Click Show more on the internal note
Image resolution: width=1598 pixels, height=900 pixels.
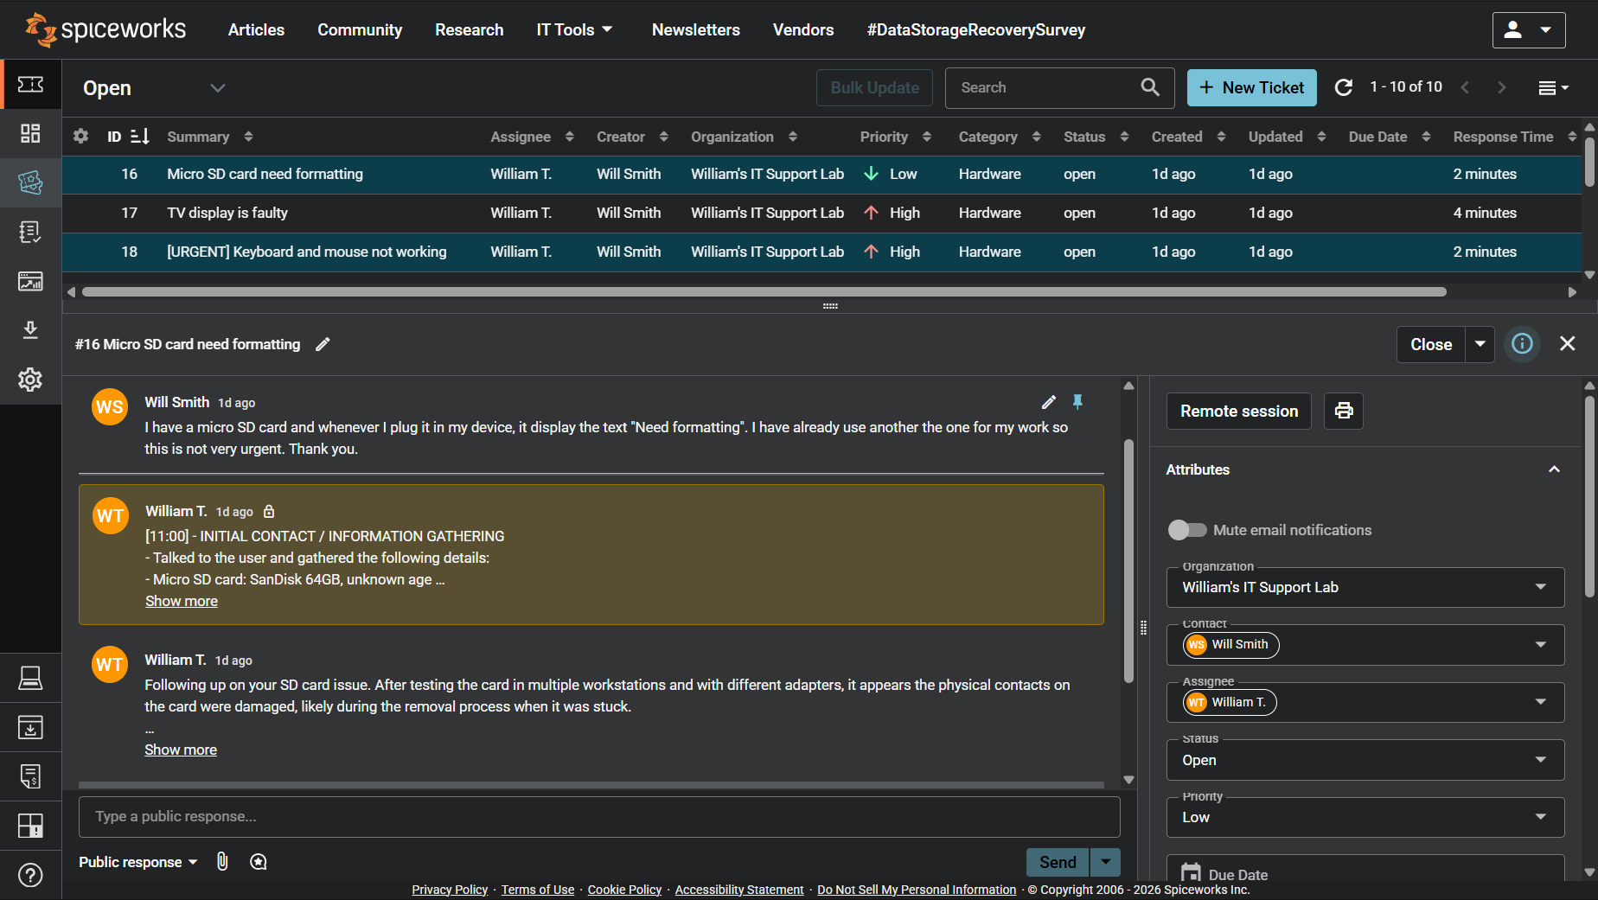click(x=182, y=601)
